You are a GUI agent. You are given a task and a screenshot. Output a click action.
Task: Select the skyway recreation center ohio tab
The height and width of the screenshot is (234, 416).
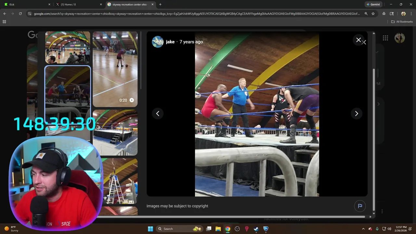[130, 5]
